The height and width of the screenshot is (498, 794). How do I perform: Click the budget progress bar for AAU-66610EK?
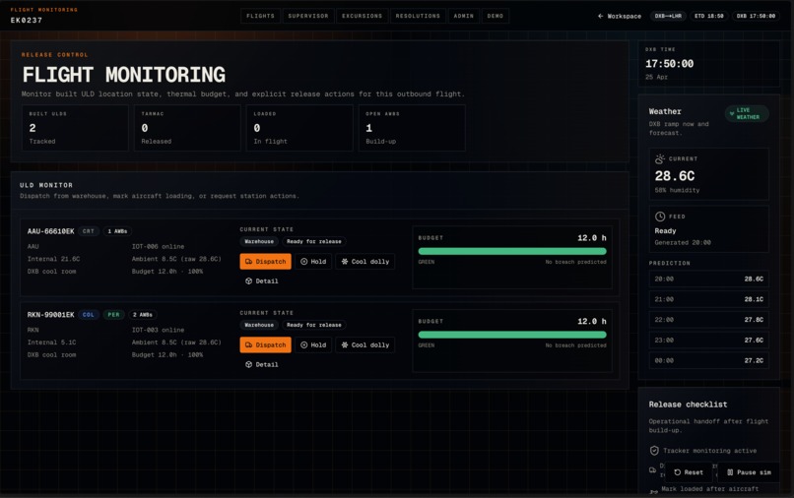click(512, 252)
